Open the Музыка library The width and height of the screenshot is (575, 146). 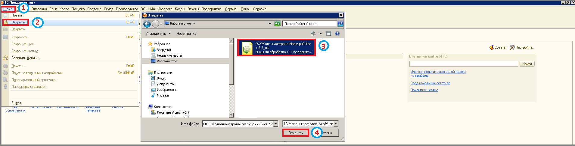coord(163,95)
